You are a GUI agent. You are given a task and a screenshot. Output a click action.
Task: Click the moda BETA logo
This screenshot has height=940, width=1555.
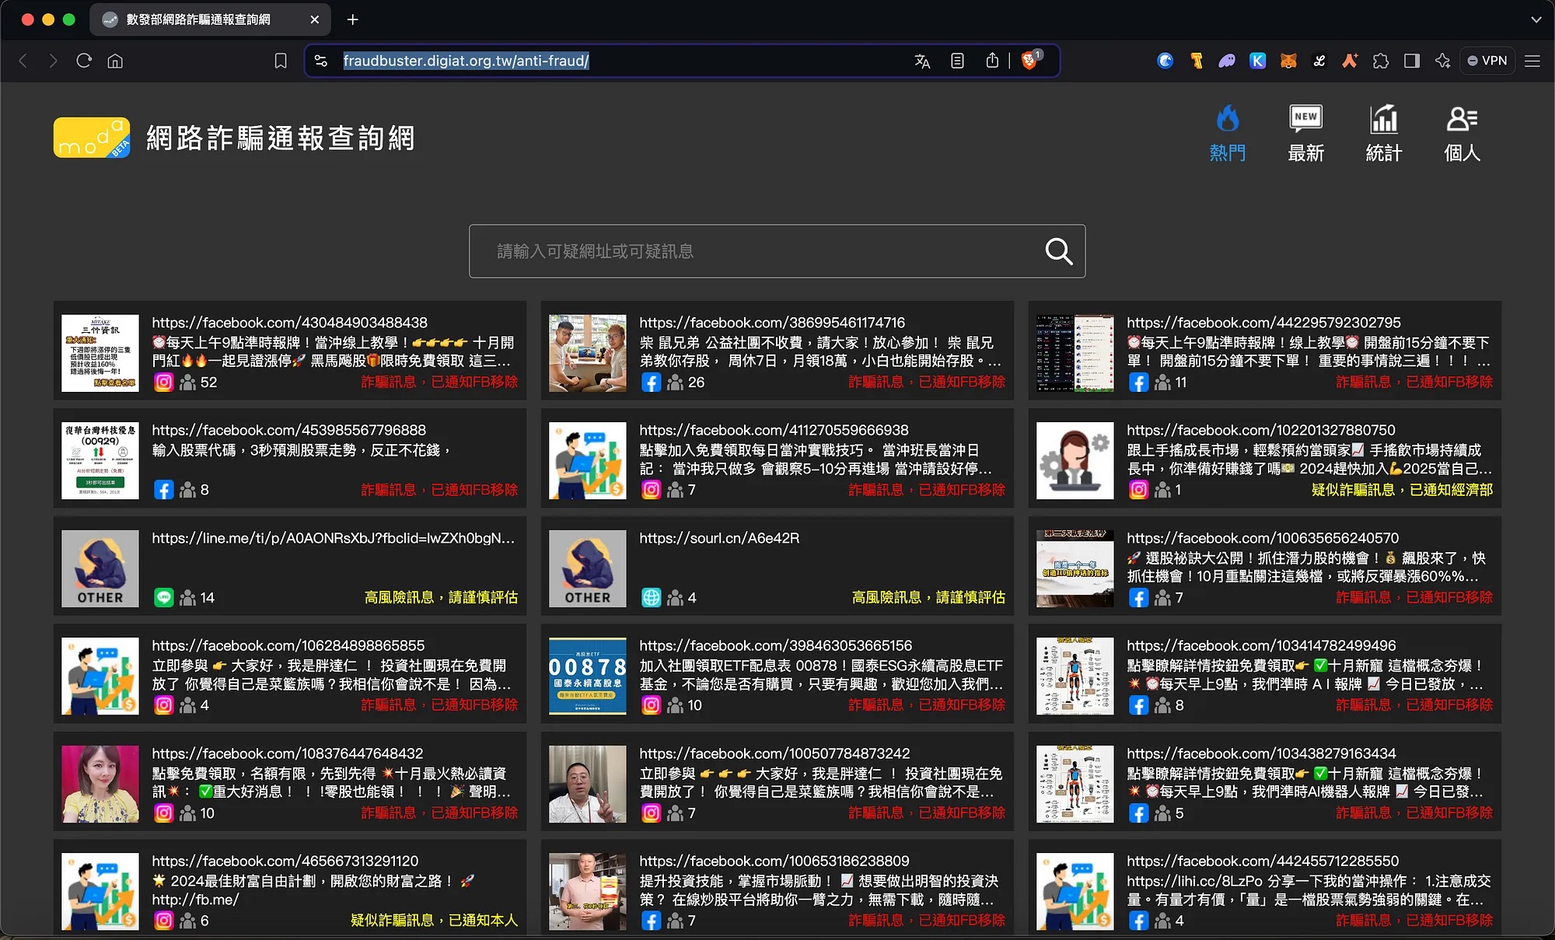click(x=92, y=138)
